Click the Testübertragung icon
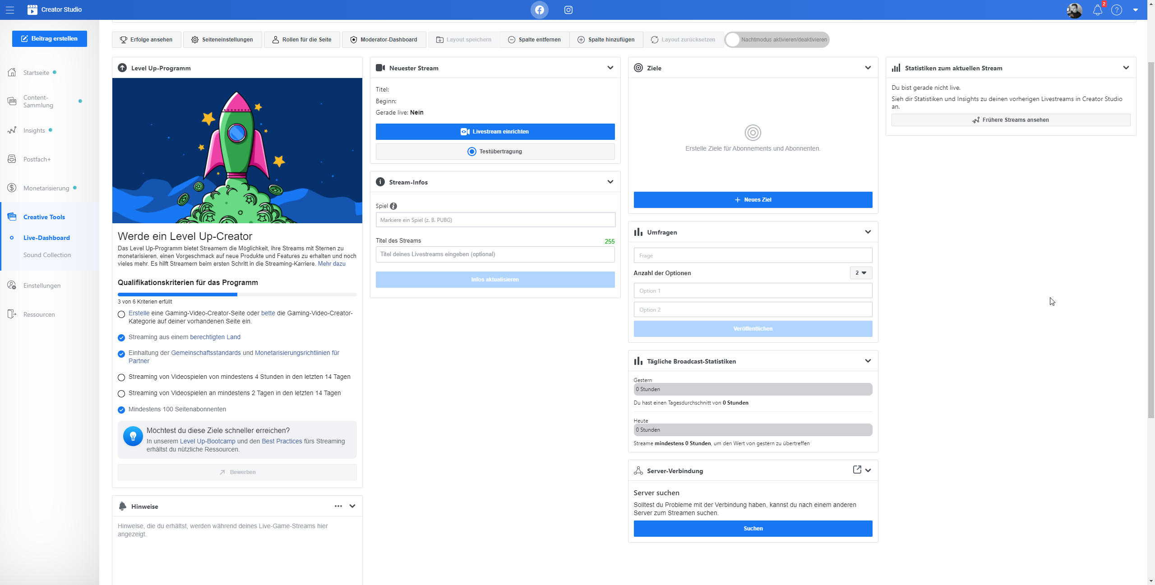 click(x=471, y=152)
